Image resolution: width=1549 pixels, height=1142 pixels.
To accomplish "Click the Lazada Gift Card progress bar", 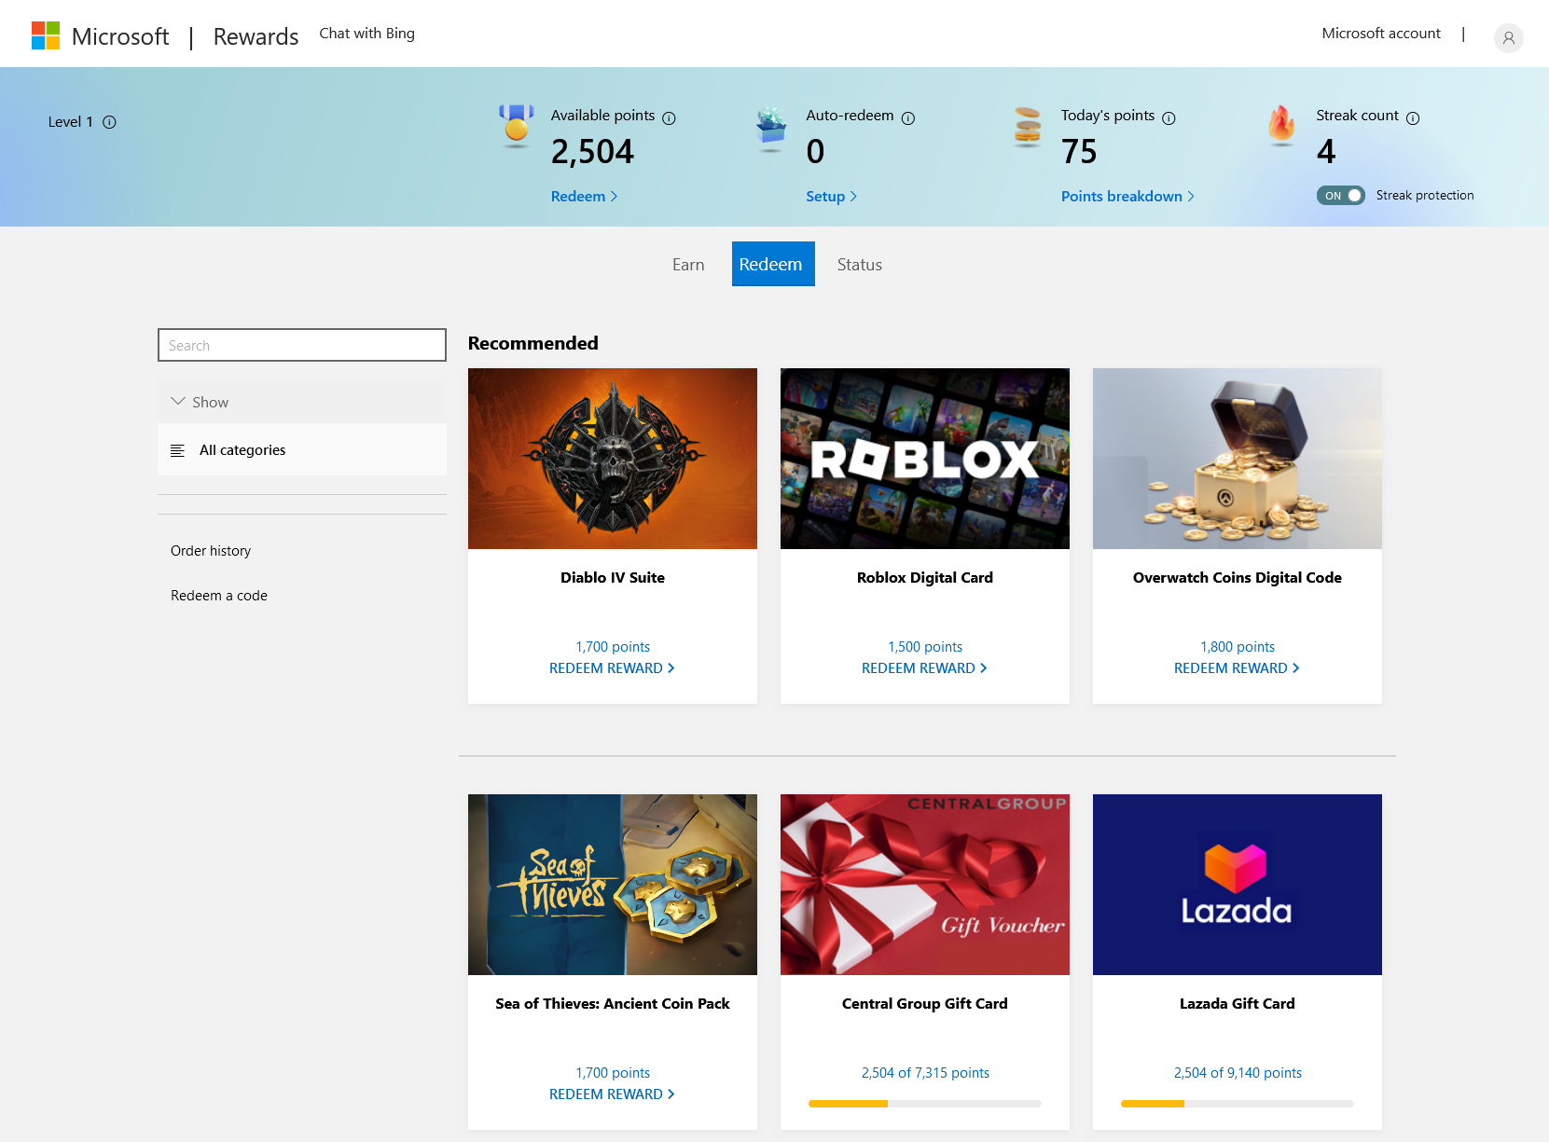I will tap(1238, 1104).
